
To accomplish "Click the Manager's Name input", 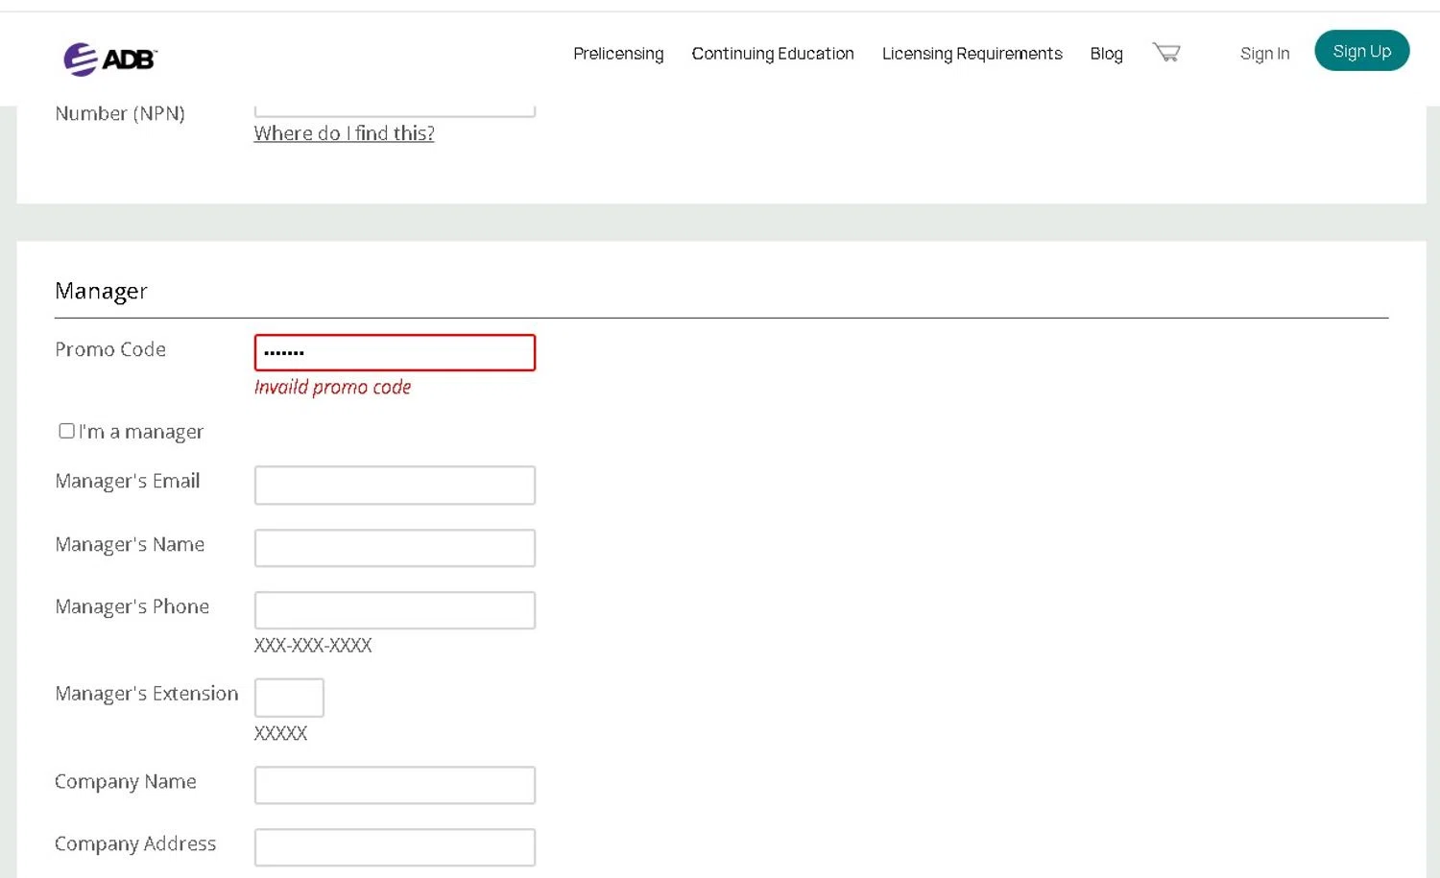I will click(395, 548).
